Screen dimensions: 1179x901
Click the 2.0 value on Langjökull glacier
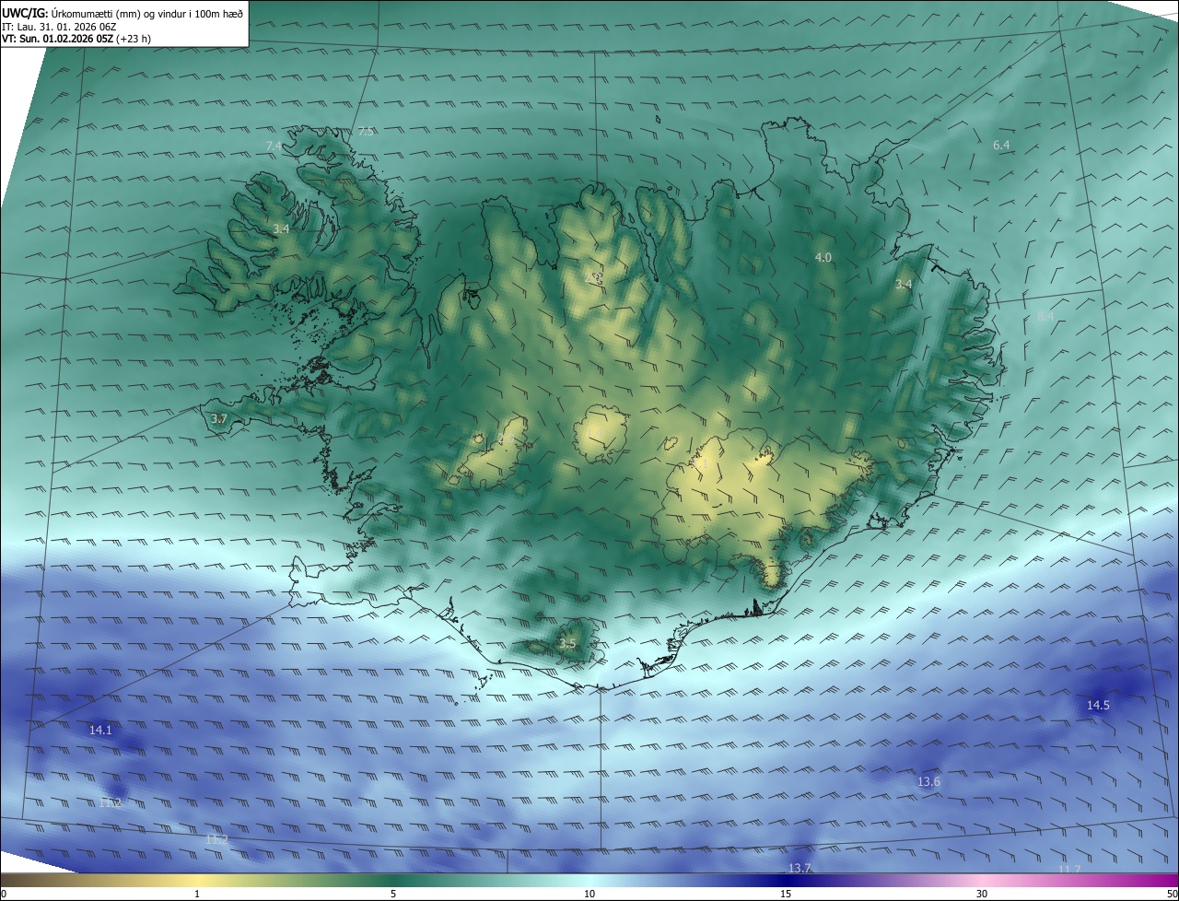[x=506, y=439]
